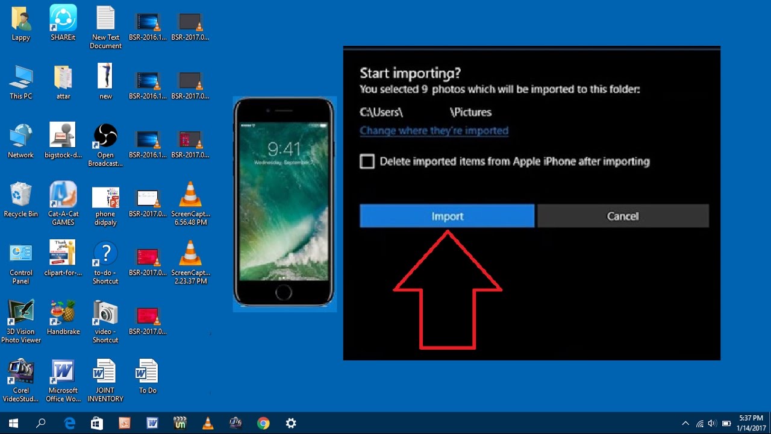Select the bigstock-d... image file
Viewport: 771px width, 434px height.
click(63, 141)
